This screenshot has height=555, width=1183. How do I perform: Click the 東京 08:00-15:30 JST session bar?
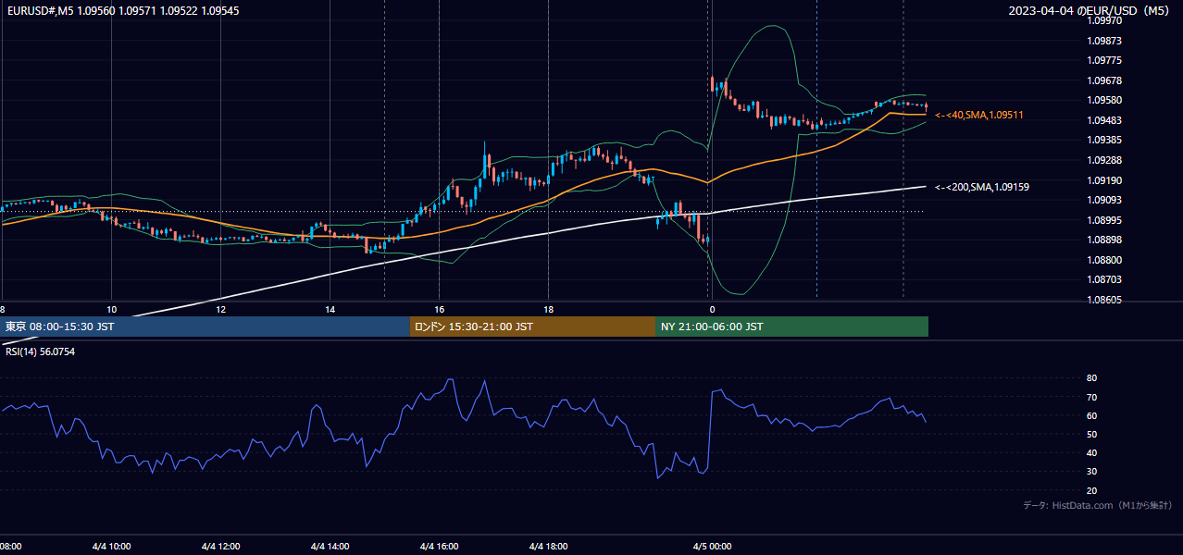(x=205, y=327)
